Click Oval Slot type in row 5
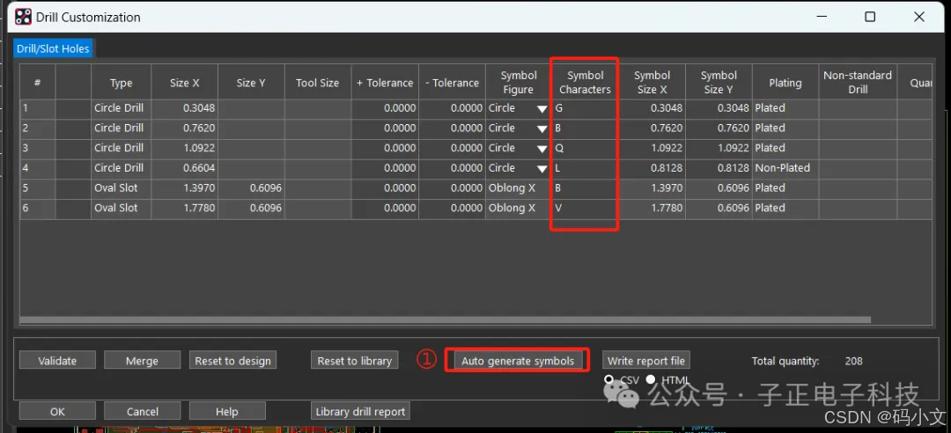The height and width of the screenshot is (433, 951). (x=122, y=188)
